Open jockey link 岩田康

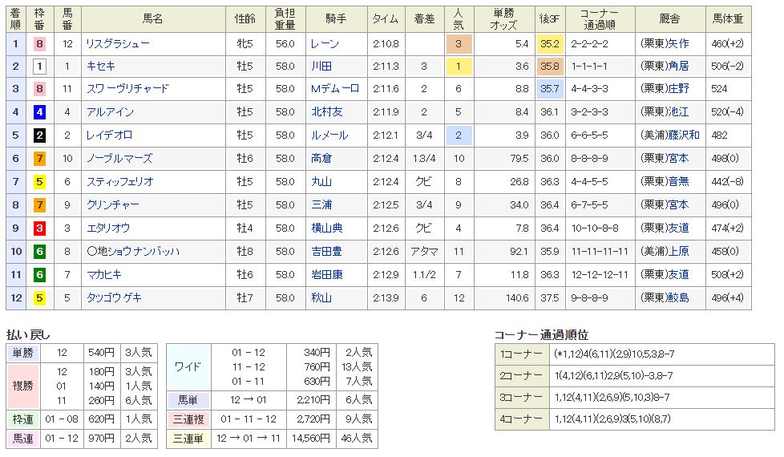click(327, 274)
